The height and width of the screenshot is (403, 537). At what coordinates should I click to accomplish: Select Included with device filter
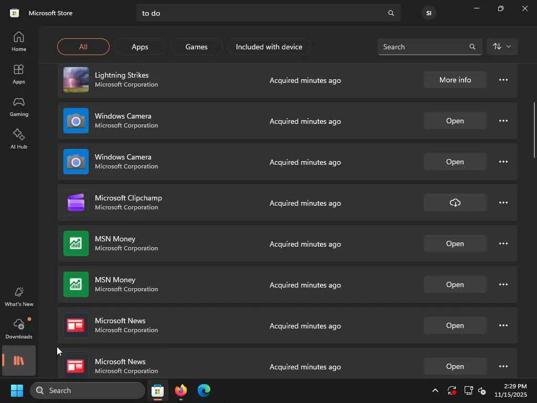(269, 47)
